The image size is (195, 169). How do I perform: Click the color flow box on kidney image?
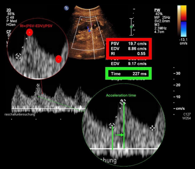tap(88, 33)
